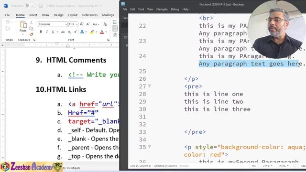Open the Word File tab
Image resolution: width=306 pixels, height=172 pixels.
tap(8, 15)
